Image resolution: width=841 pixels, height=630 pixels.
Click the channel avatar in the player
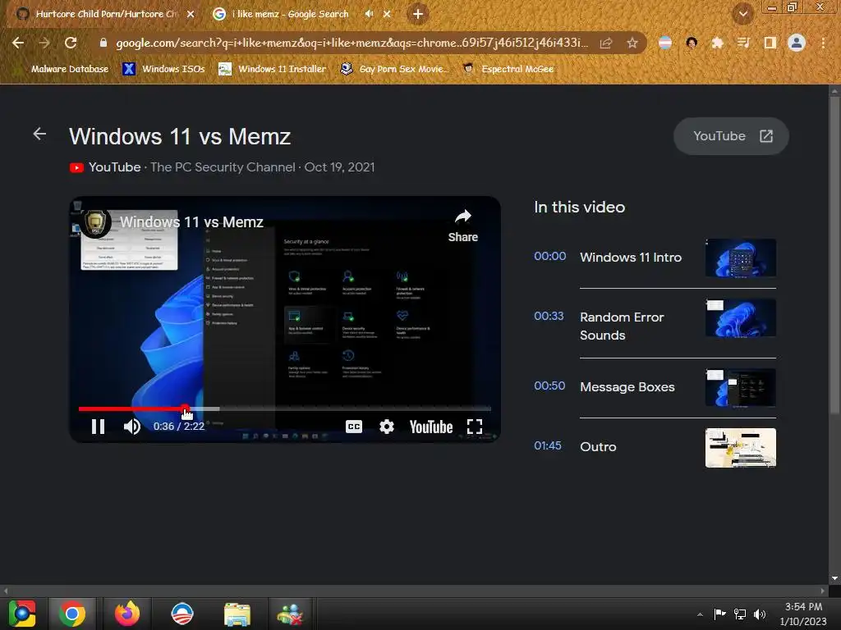coord(95,221)
